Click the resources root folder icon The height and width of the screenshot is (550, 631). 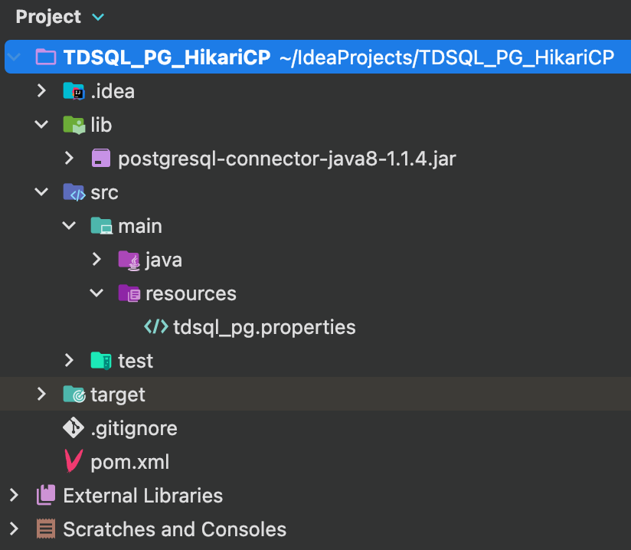(x=129, y=293)
